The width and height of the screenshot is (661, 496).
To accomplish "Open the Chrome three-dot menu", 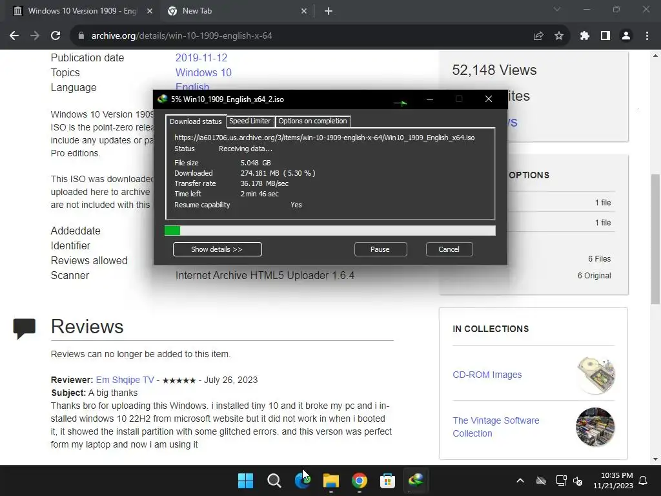I will tap(647, 36).
